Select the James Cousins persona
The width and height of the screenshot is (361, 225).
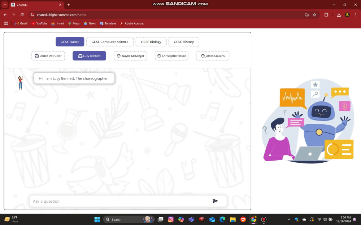coord(213,56)
